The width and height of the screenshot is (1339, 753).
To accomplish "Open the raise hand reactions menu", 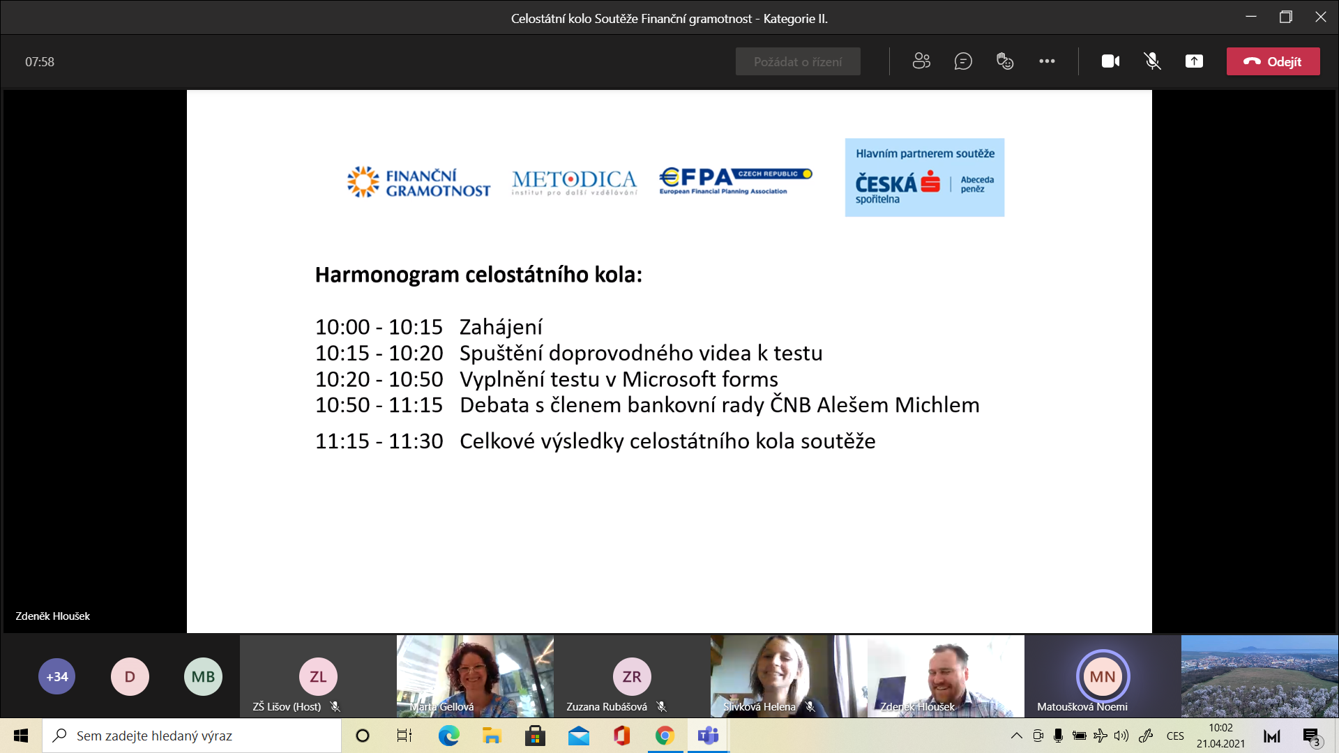I will click(1005, 61).
